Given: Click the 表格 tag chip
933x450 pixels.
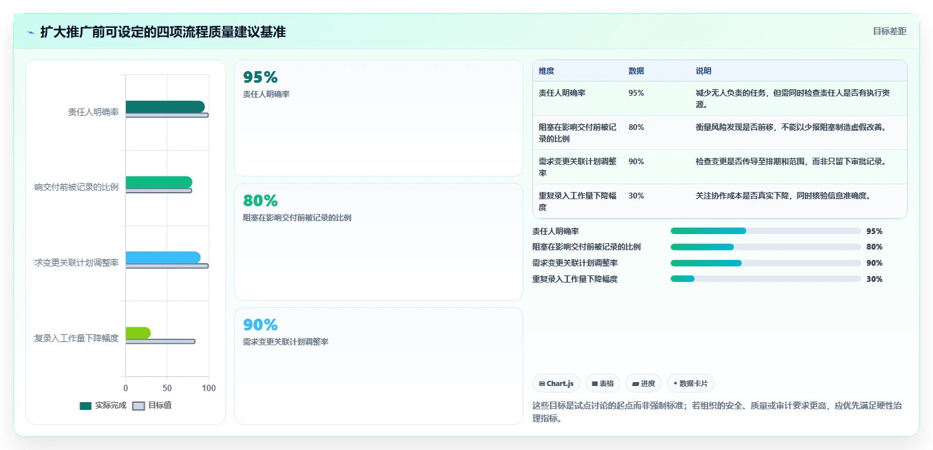Looking at the screenshot, I should point(602,383).
